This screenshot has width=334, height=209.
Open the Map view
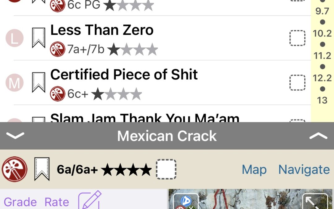(x=254, y=170)
